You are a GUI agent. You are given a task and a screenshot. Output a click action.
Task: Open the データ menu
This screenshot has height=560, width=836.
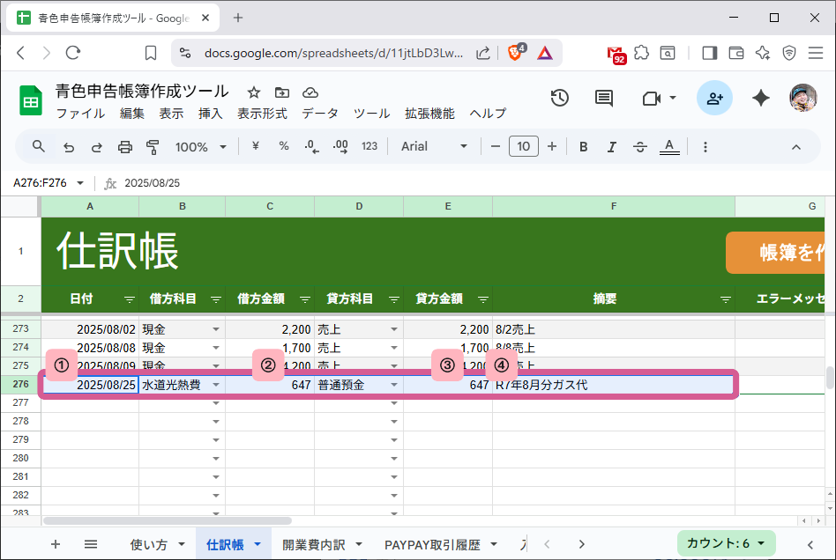pyautogui.click(x=319, y=113)
